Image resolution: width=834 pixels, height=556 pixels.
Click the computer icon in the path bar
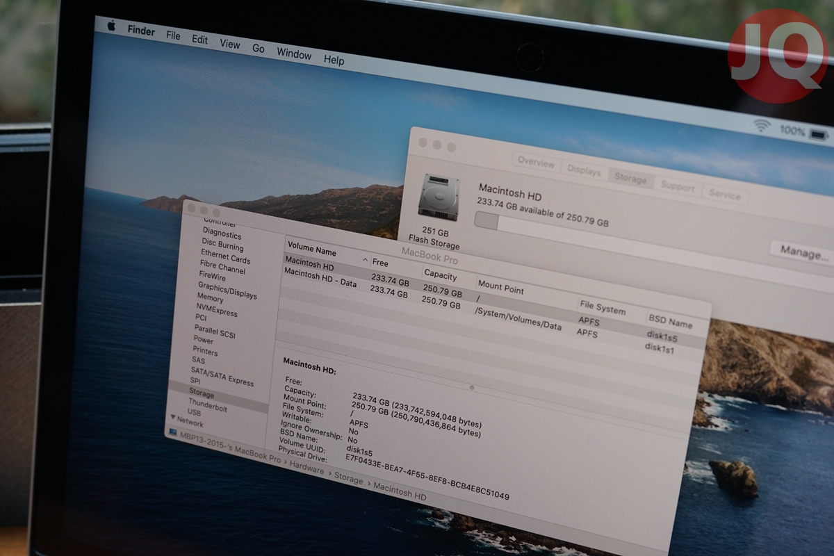[x=172, y=431]
